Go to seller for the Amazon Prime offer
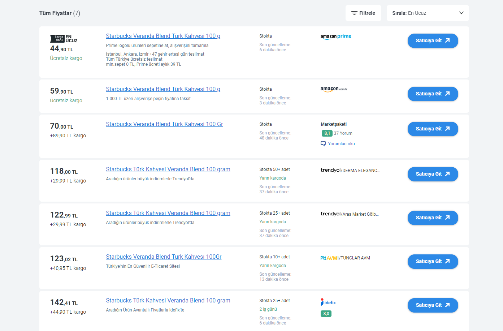Image resolution: width=503 pixels, height=331 pixels. click(x=433, y=41)
